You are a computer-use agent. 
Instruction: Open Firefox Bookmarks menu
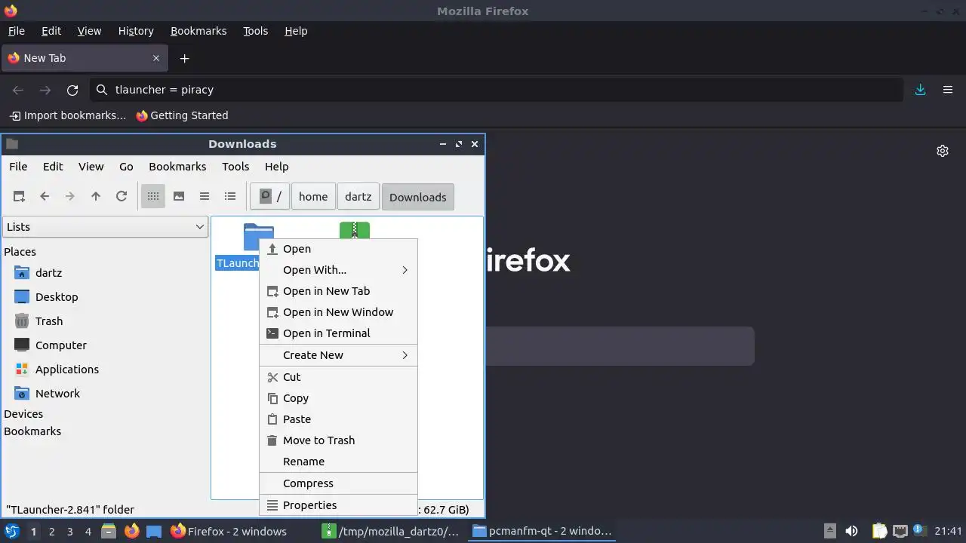198,31
